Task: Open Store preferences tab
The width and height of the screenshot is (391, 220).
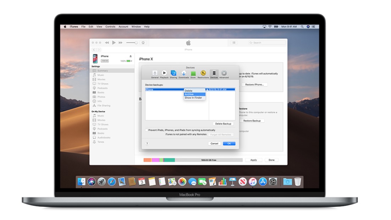Action: coord(193,74)
